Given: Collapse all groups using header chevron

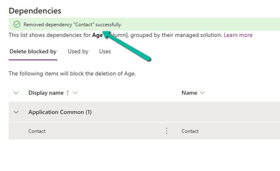Looking at the screenshot, I should 16,93.
